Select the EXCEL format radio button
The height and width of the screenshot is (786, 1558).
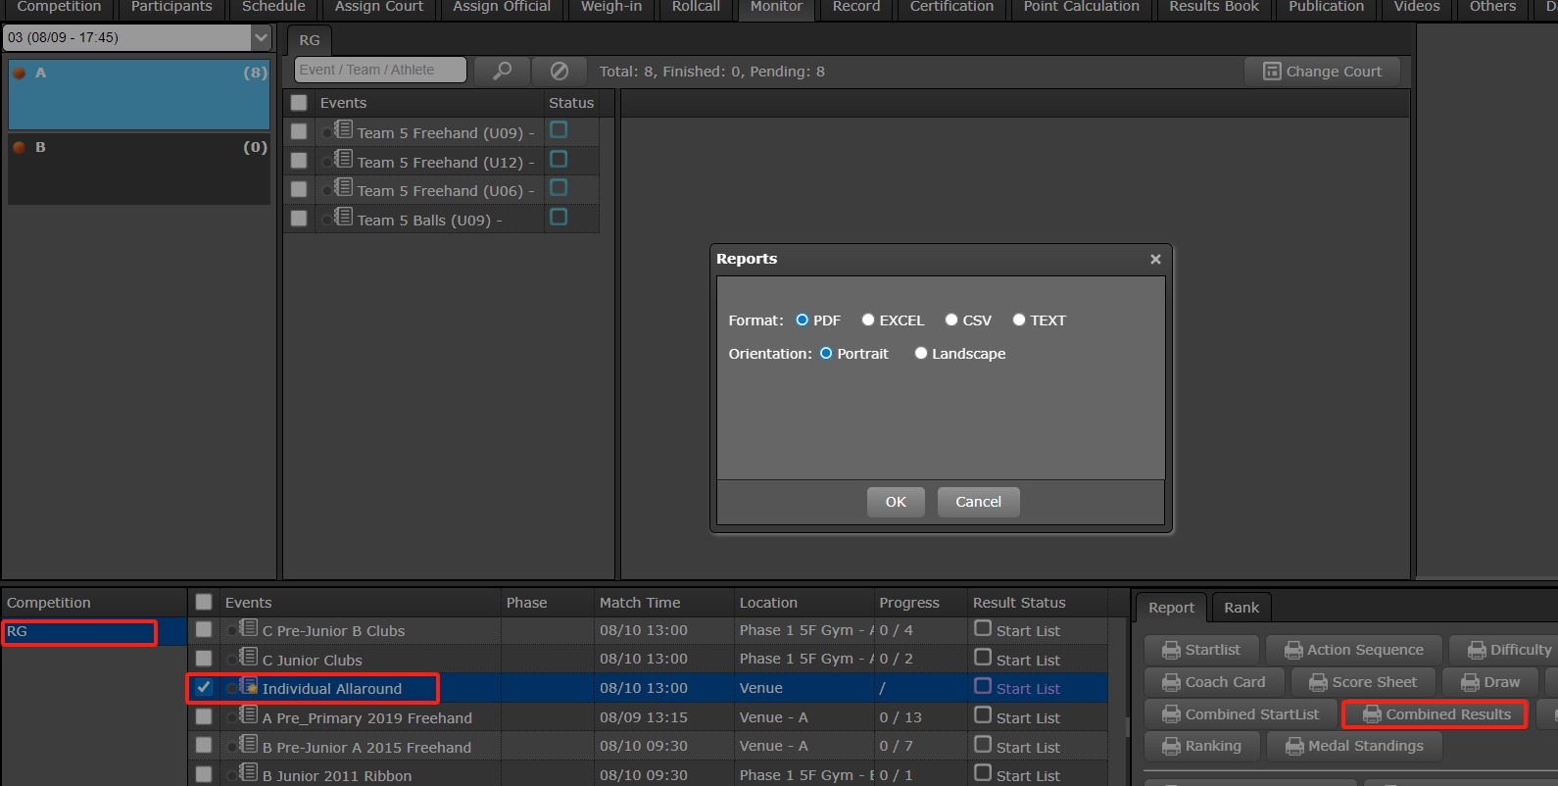(x=868, y=319)
